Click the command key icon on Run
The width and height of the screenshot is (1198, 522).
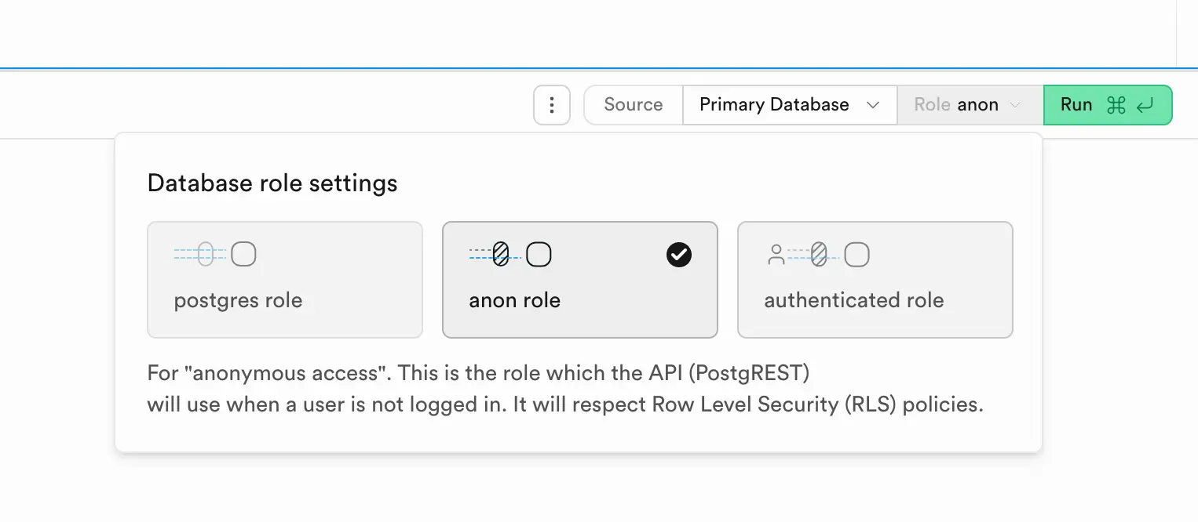click(1116, 105)
